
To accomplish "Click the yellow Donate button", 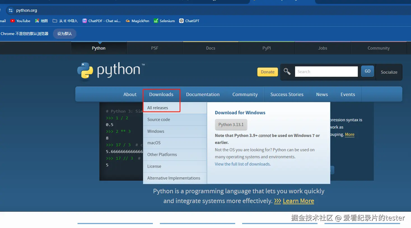I will [x=268, y=72].
